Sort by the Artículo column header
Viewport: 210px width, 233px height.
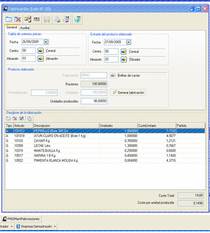click(x=23, y=126)
